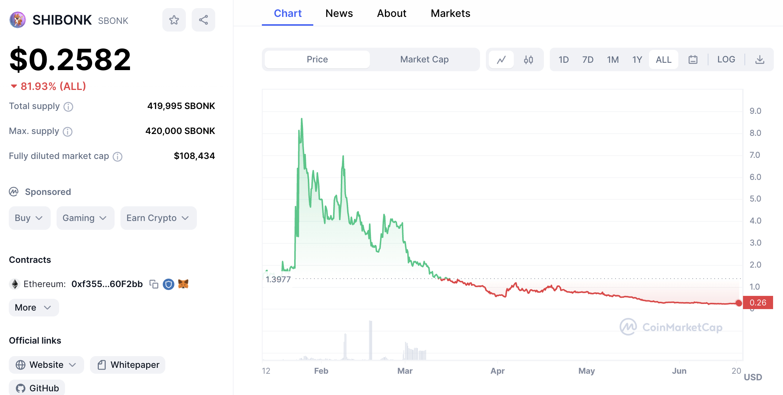Screen dimensions: 783x395
Task: Click the Mar label on chart axis
Action: coord(405,371)
